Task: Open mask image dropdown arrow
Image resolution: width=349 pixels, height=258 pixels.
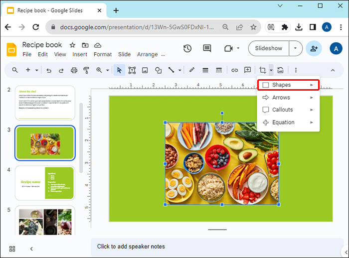Action: tap(271, 70)
